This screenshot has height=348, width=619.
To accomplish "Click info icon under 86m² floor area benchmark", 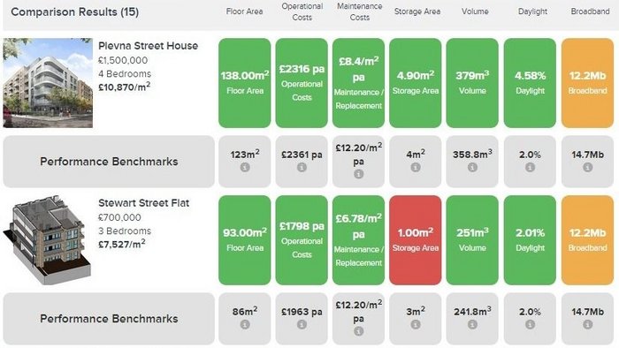I will (x=245, y=325).
